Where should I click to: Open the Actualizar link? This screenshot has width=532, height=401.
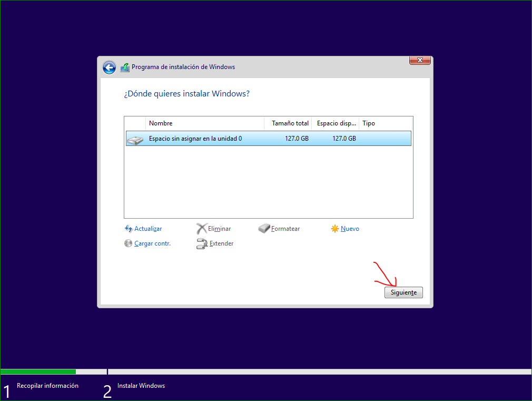(x=148, y=229)
